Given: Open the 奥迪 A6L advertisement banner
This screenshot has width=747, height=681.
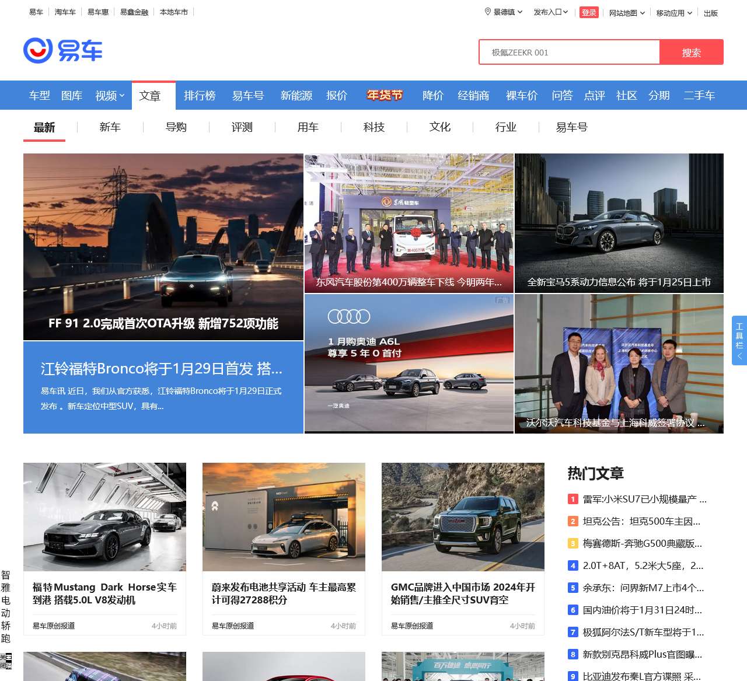Looking at the screenshot, I should [x=409, y=363].
